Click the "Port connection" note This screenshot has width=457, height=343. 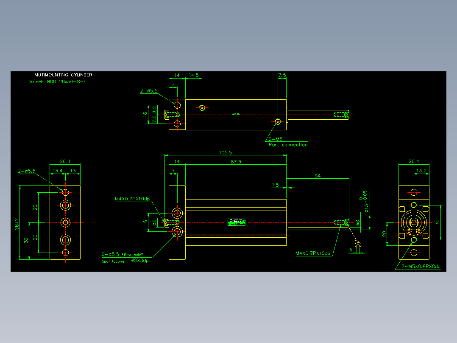tap(288, 144)
